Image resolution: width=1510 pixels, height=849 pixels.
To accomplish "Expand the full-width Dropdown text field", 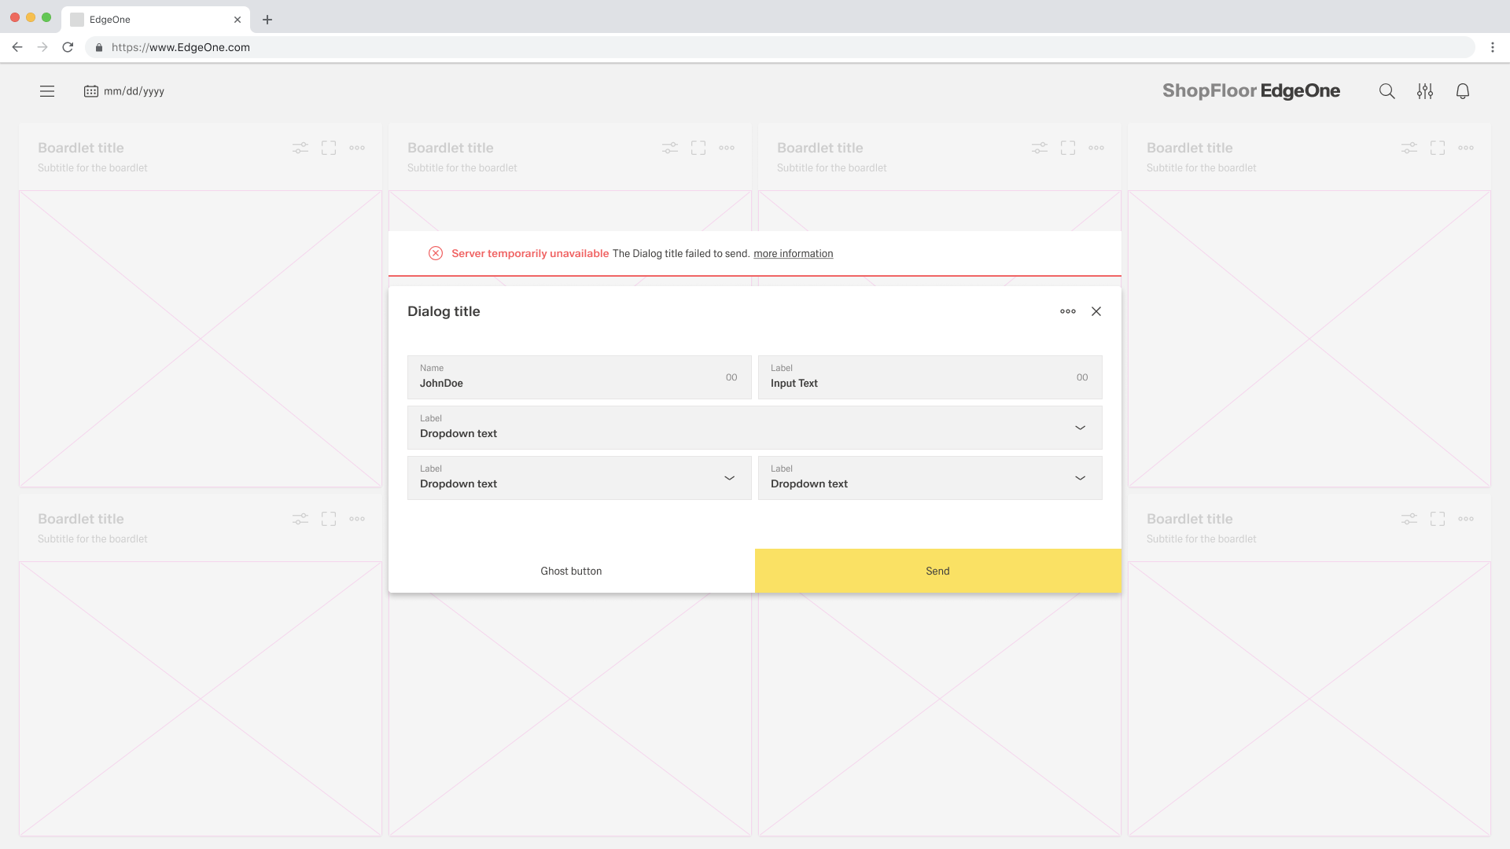I will [1080, 428].
